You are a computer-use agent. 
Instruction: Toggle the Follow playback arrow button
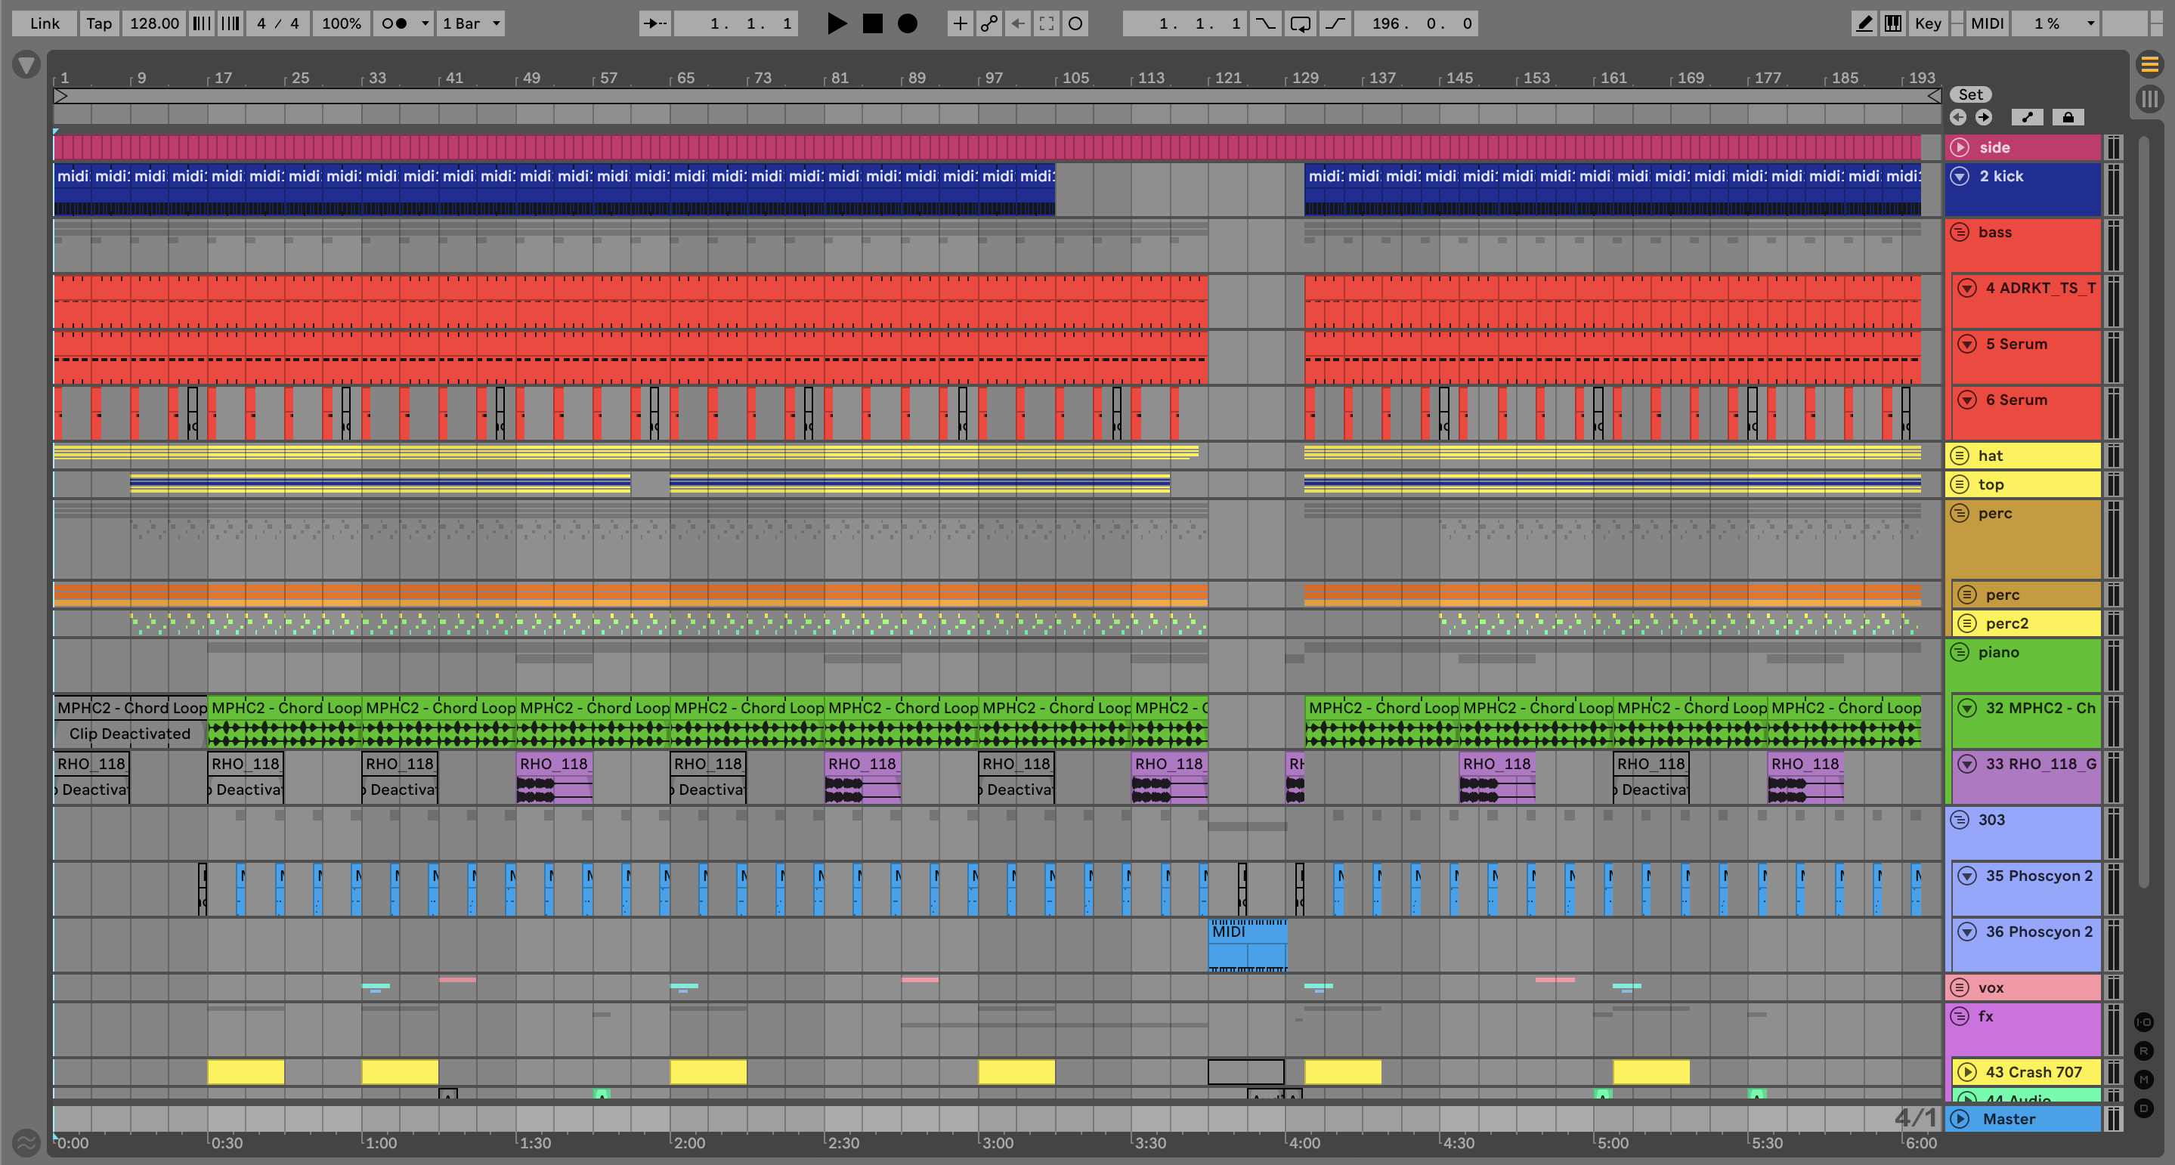(654, 23)
